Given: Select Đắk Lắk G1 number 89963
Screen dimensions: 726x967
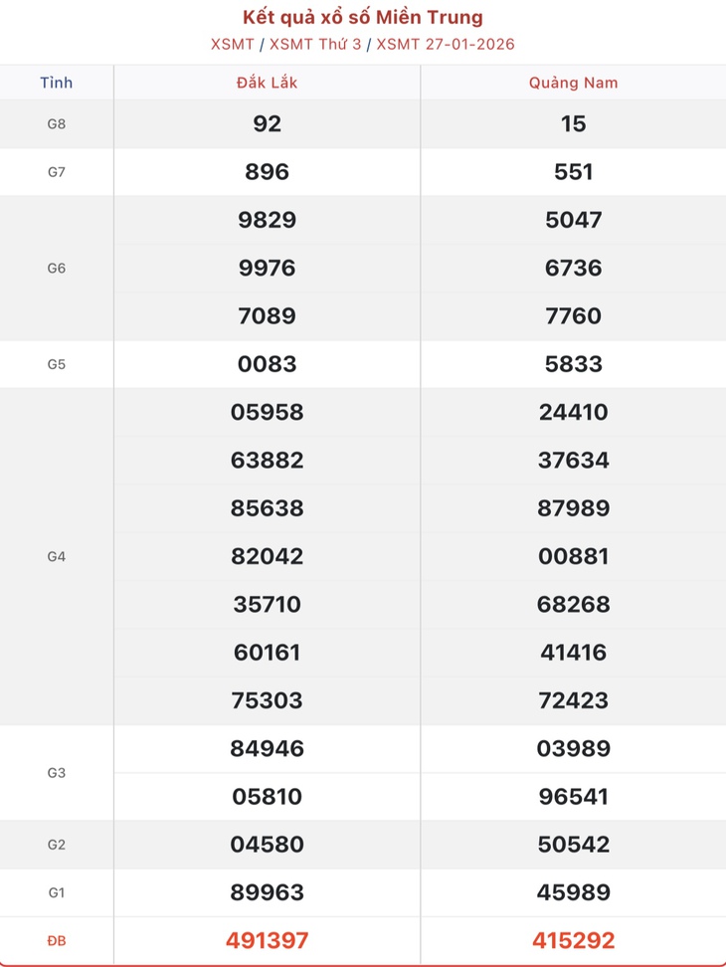Looking at the screenshot, I should 267,892.
